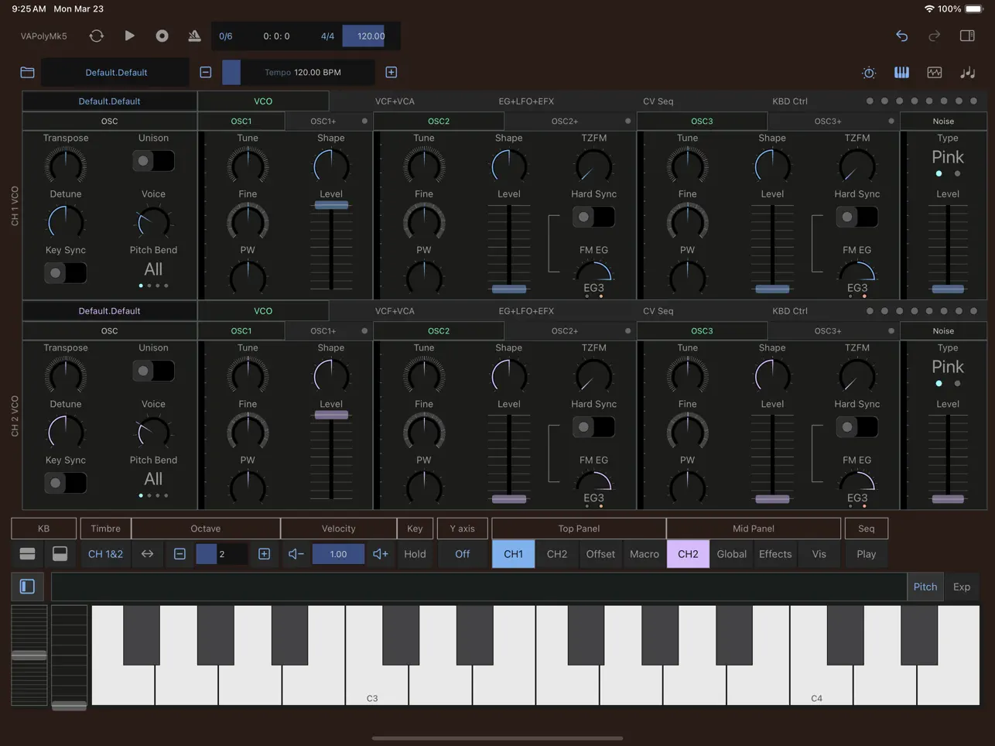Click the Seq Play button

pyautogui.click(x=867, y=554)
